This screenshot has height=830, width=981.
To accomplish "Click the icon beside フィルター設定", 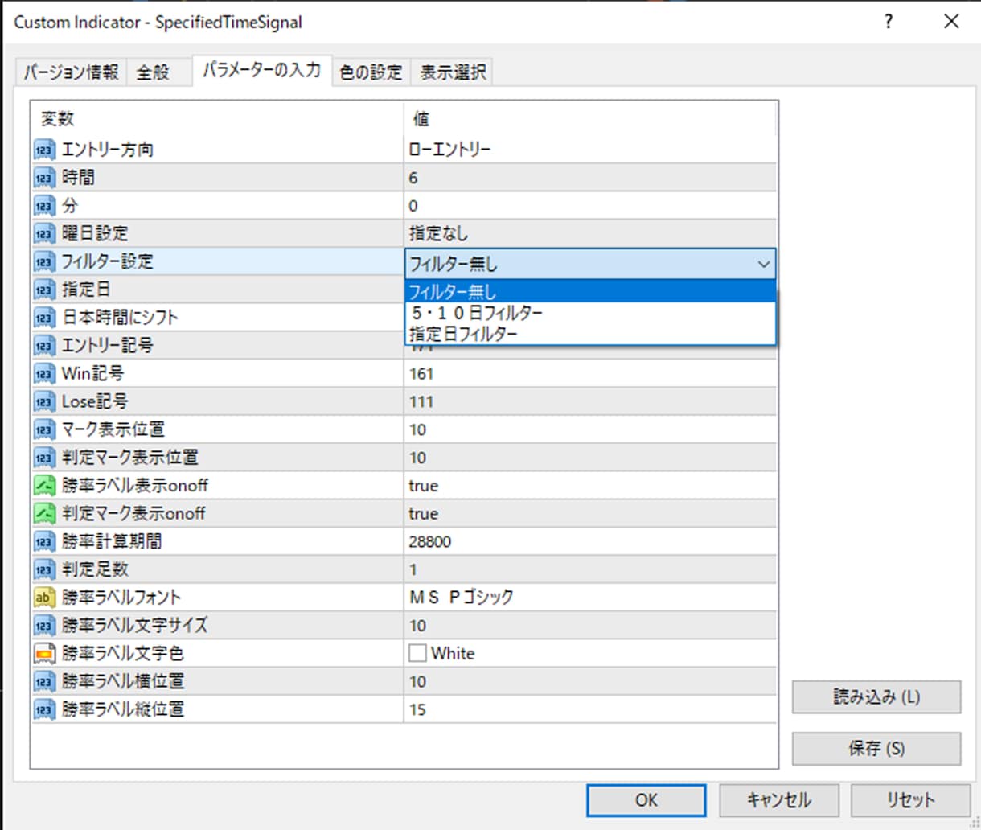I will click(44, 261).
